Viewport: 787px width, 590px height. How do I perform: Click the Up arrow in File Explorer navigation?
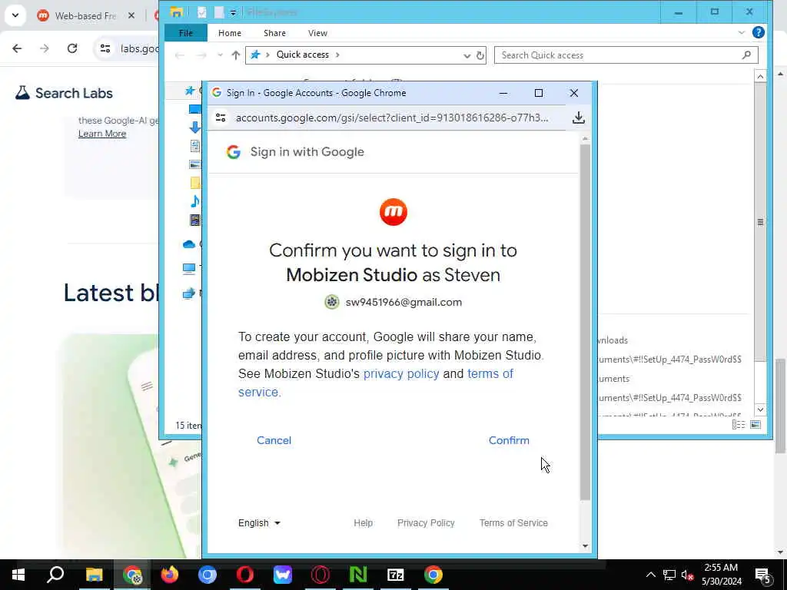[235, 55]
